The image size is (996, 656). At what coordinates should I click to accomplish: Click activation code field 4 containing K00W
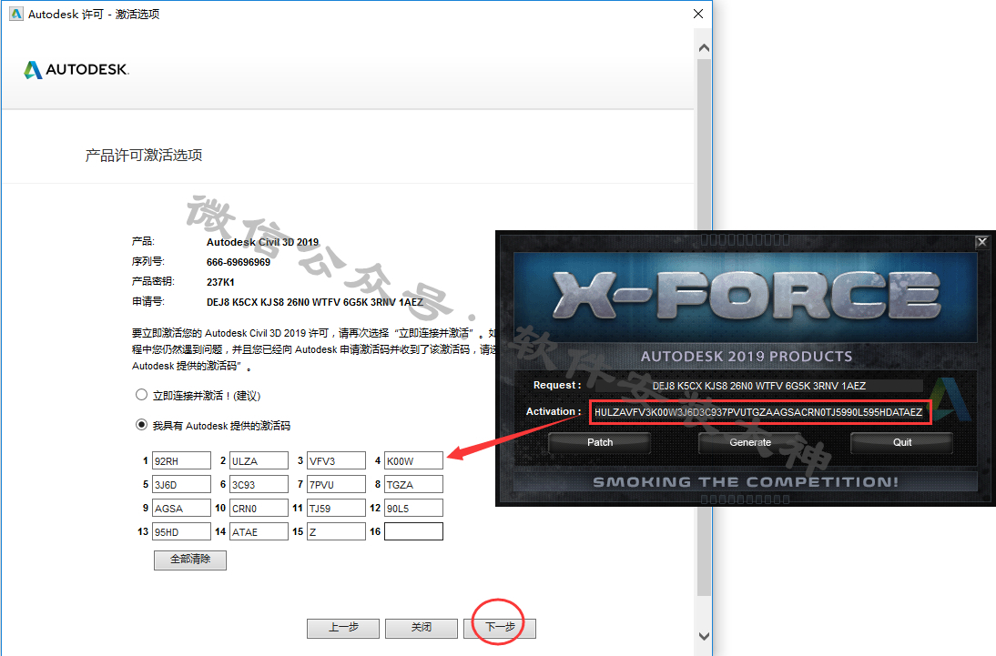(413, 460)
